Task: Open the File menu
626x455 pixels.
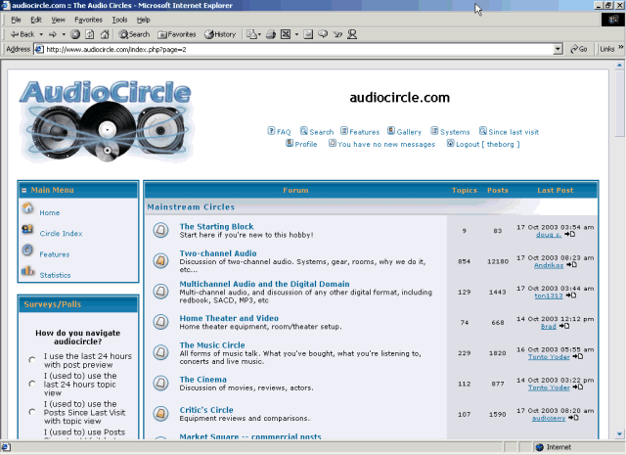Action: (x=16, y=20)
